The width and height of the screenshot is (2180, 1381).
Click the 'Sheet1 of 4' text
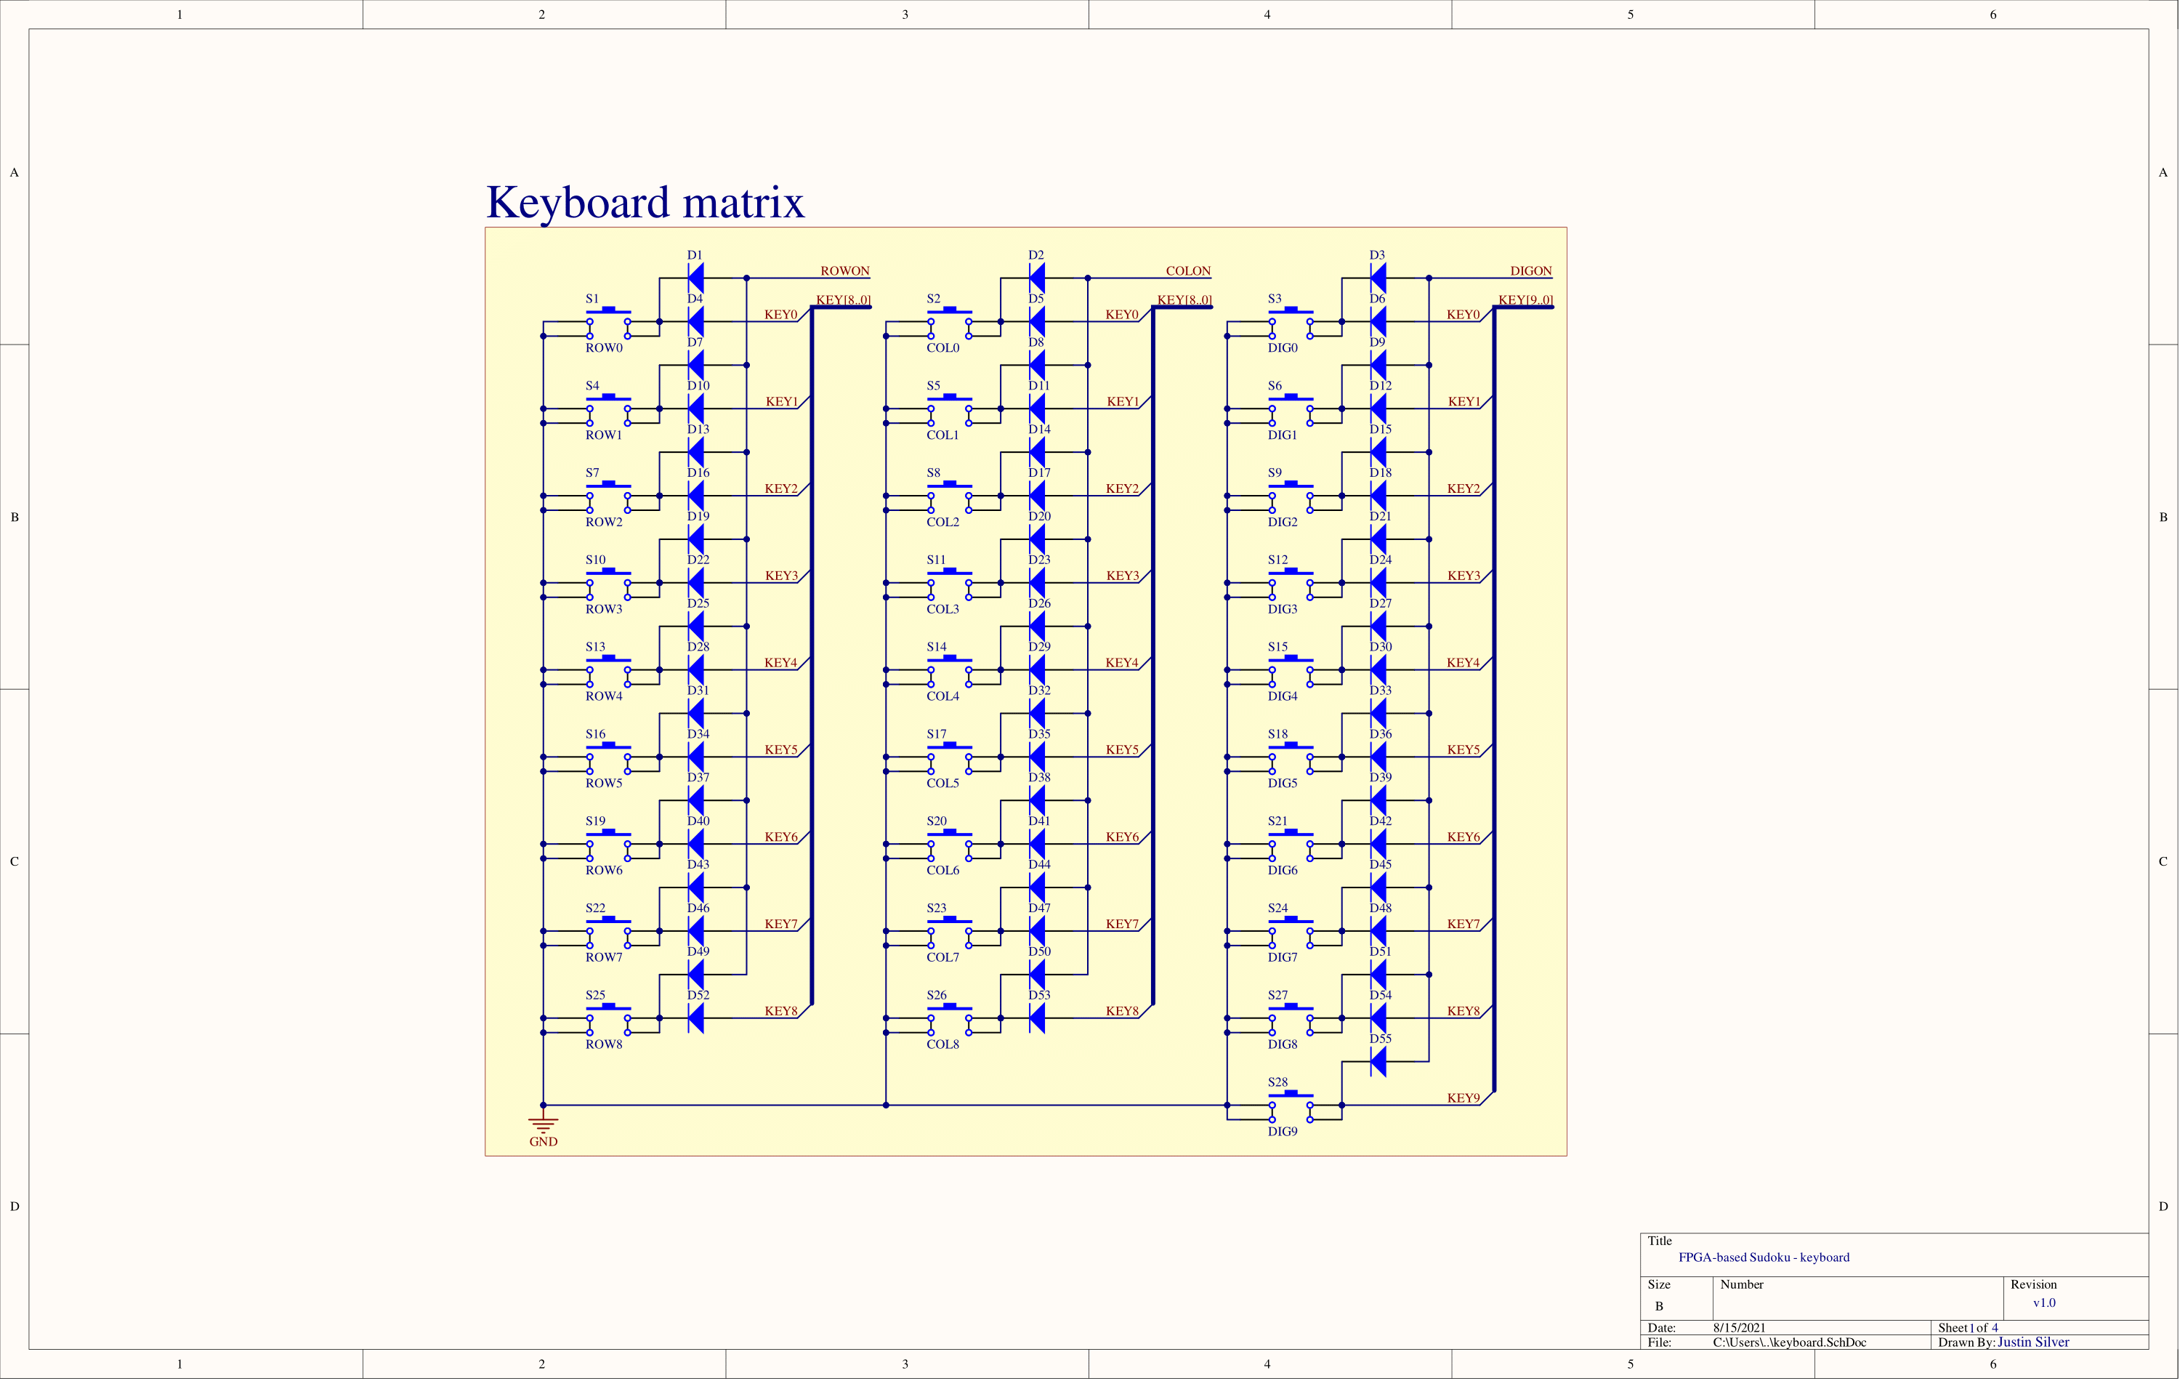[1968, 1327]
